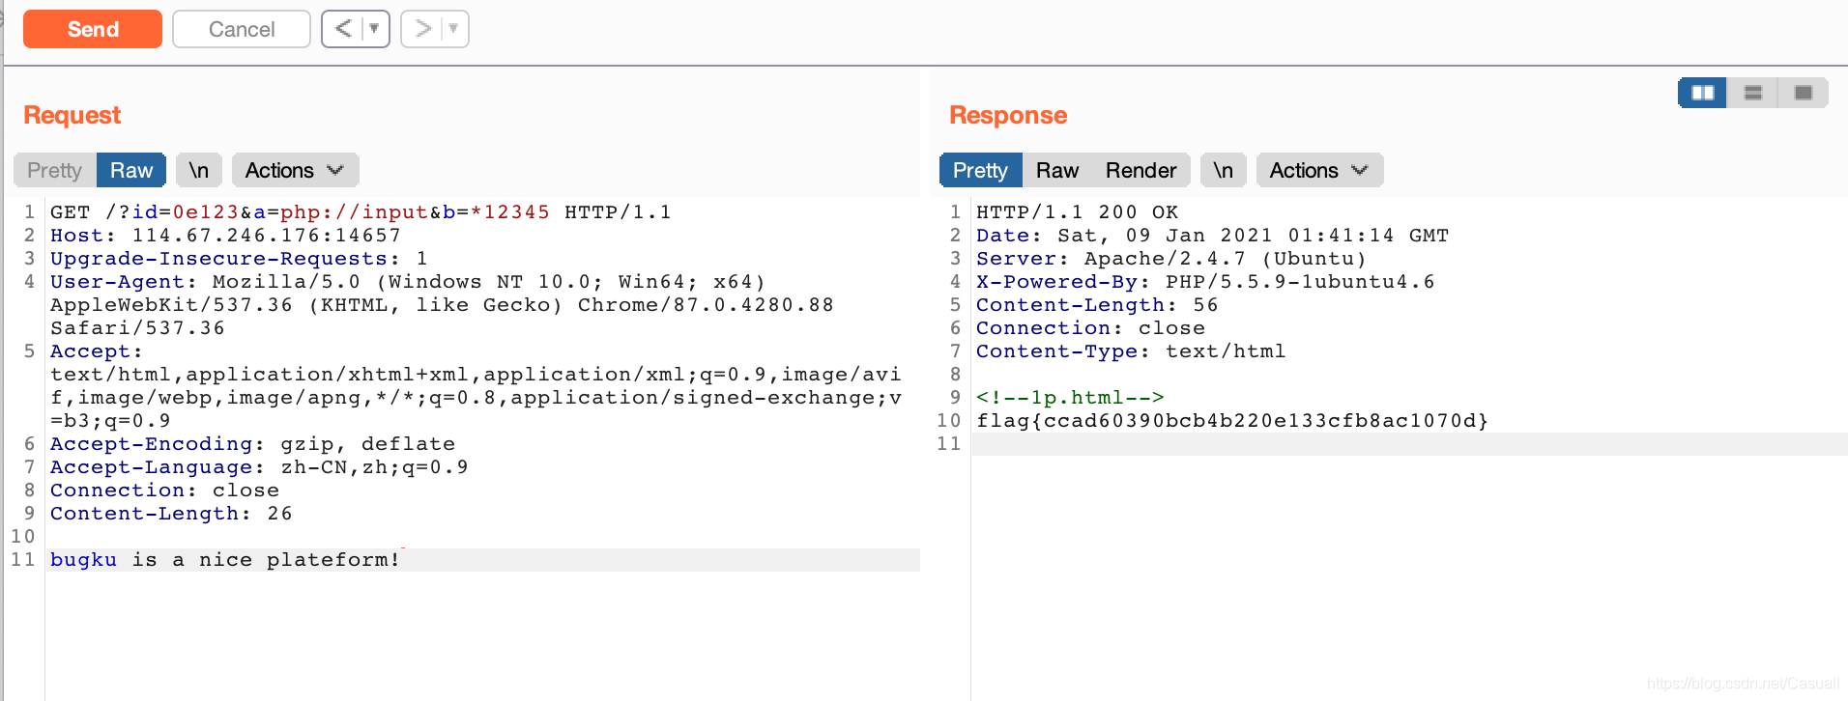Open the back history dropdown arrow

tap(375, 29)
